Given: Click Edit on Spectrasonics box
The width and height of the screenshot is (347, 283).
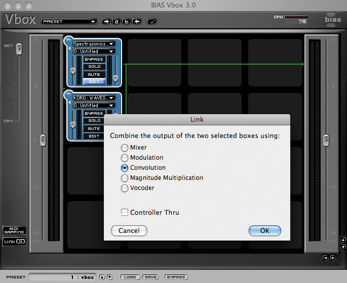Looking at the screenshot, I should point(94,82).
